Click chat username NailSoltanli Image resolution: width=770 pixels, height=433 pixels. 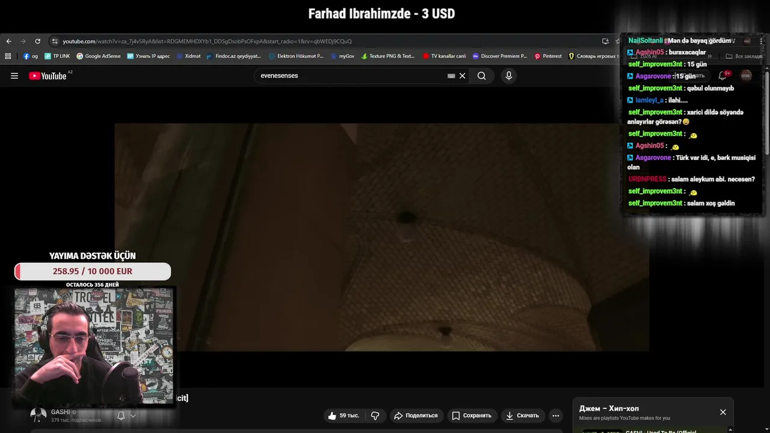tap(645, 40)
